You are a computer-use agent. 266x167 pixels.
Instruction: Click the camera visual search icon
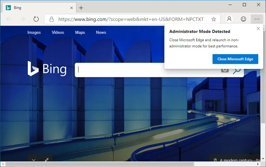coord(225,70)
